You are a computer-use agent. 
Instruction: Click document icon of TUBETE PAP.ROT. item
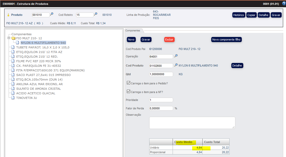tap(13, 47)
